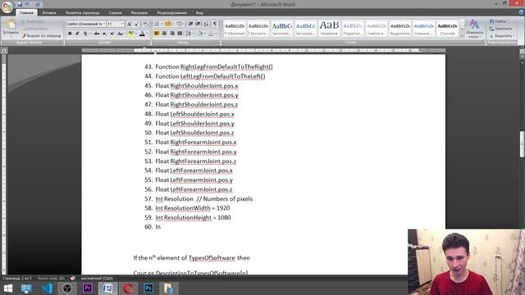Viewport: 525px width, 295px height.
Task: Open OBS Studio from the taskbar
Action: [x=67, y=288]
